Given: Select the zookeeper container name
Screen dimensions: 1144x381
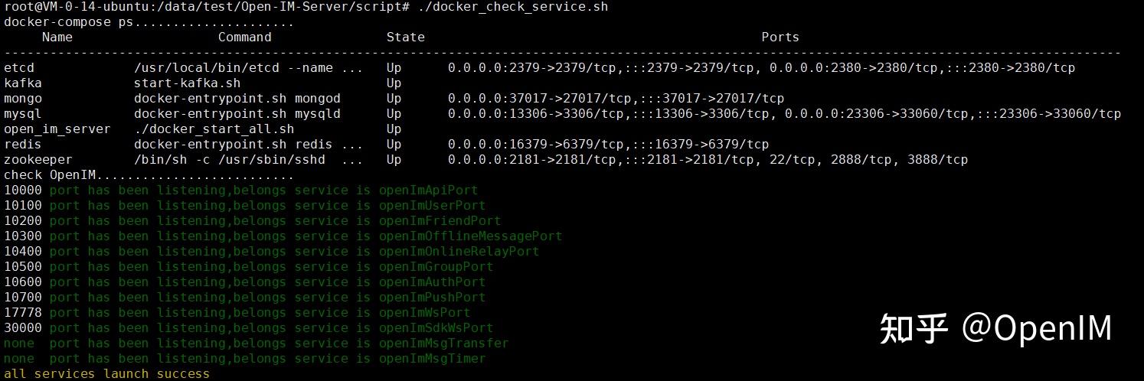Looking at the screenshot, I should tap(38, 160).
